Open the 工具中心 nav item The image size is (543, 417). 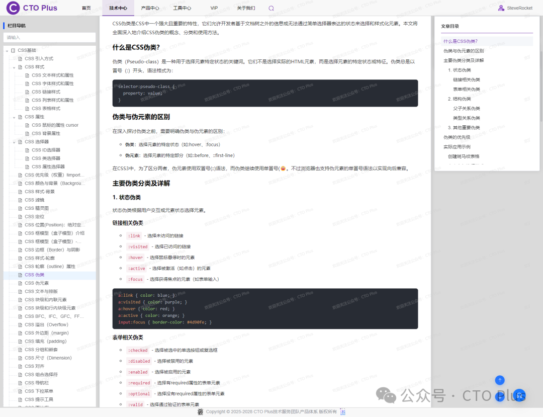click(182, 8)
